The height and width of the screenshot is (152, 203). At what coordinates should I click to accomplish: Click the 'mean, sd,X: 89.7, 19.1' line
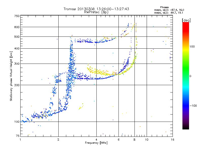pos(168,13)
